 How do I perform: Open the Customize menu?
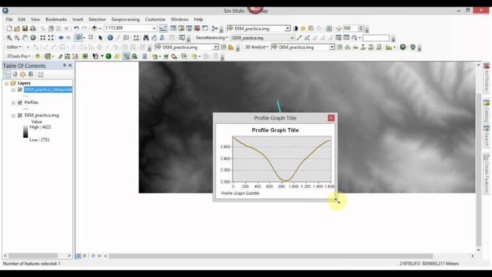tap(155, 19)
